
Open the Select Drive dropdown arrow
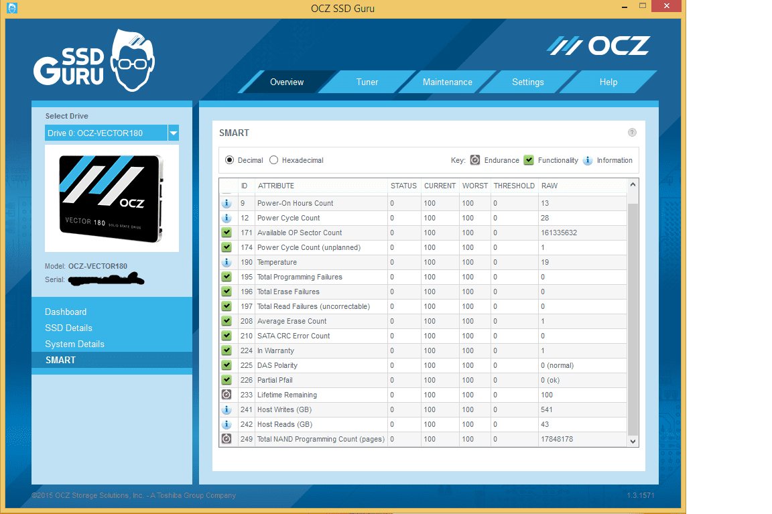(x=174, y=133)
